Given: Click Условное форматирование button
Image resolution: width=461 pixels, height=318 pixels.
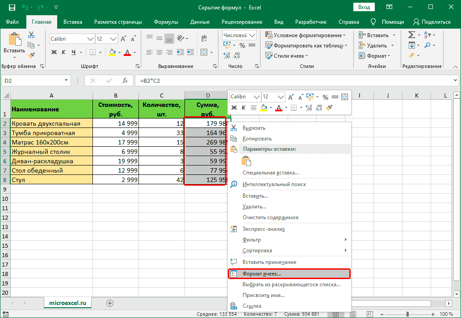Looking at the screenshot, I should pos(306,35).
